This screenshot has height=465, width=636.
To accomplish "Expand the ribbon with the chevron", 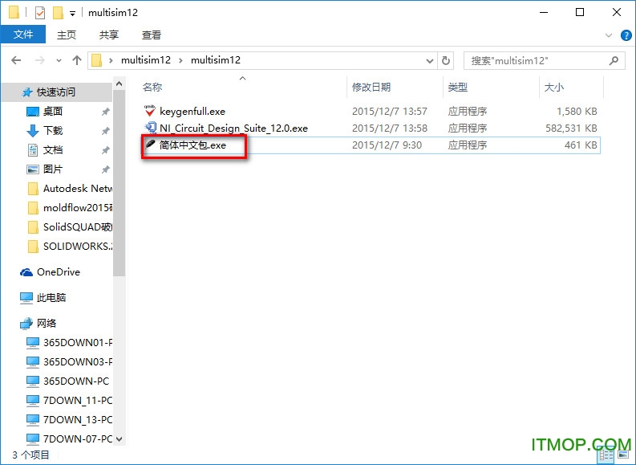I will pyautogui.click(x=609, y=35).
